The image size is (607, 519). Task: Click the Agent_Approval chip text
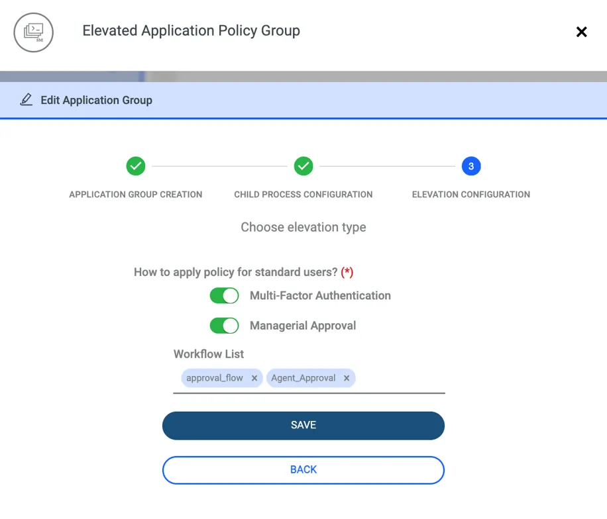[303, 378]
